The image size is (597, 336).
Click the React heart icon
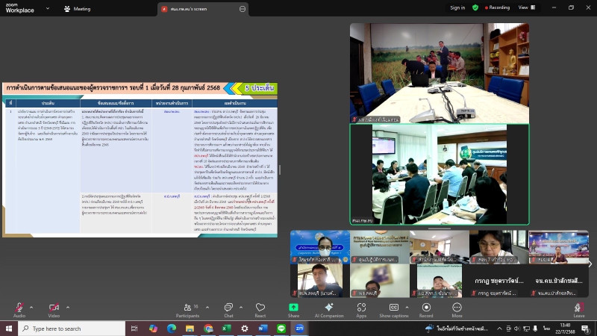point(260,308)
